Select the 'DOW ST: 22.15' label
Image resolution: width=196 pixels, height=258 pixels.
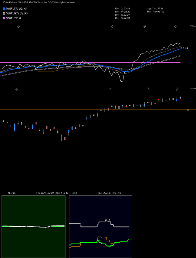point(16,9)
